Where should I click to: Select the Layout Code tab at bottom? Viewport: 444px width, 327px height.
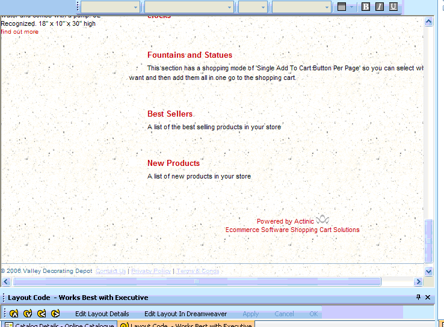coord(187,325)
